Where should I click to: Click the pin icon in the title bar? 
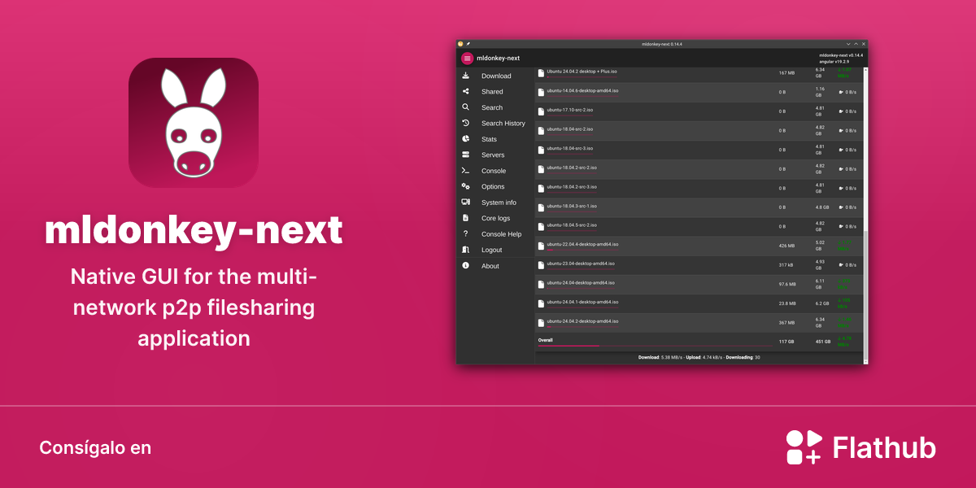(468, 43)
